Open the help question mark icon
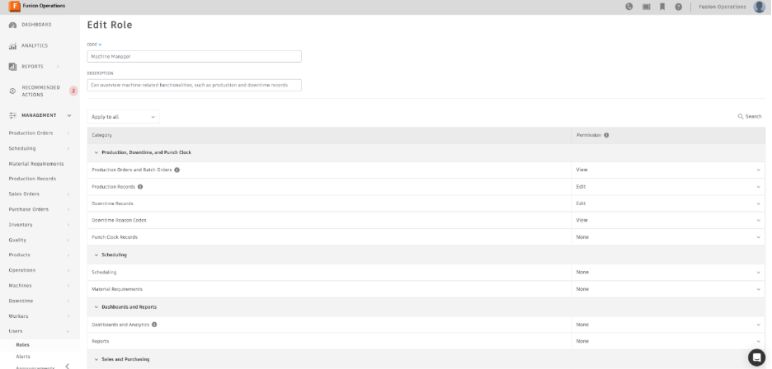Screen dimensions: 772x369 [x=679, y=7]
